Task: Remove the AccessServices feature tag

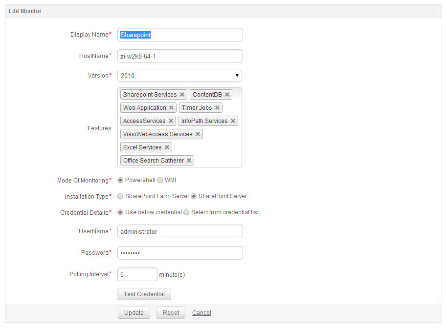Action: pyautogui.click(x=171, y=121)
